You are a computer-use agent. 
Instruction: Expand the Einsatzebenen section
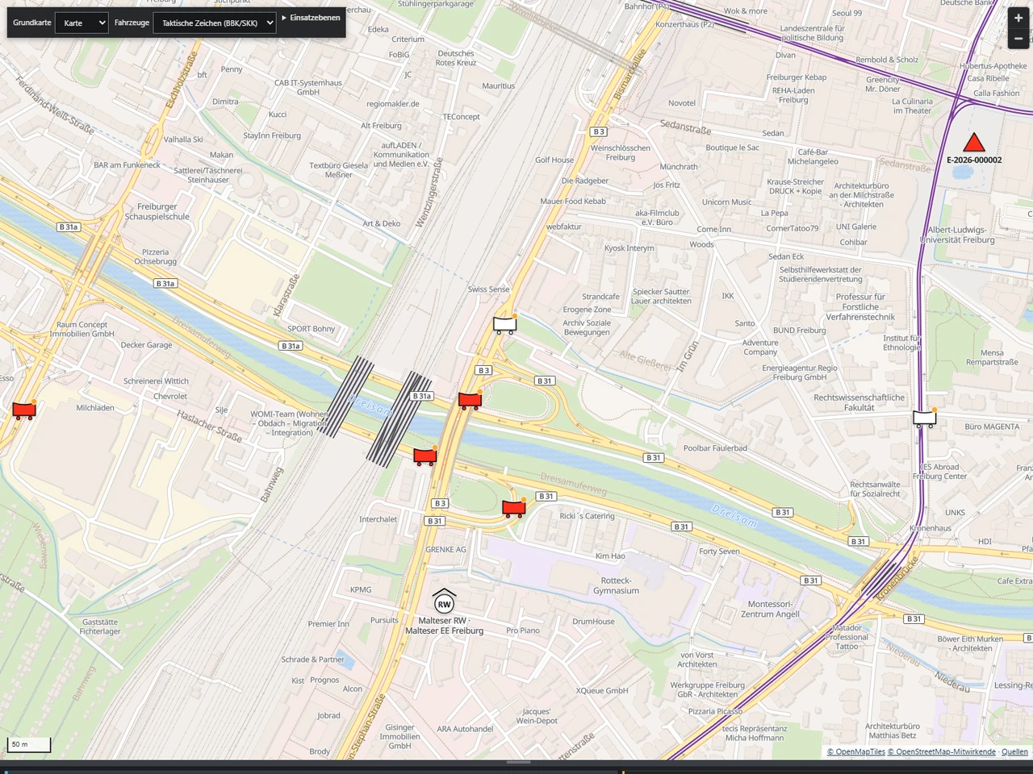coord(311,18)
